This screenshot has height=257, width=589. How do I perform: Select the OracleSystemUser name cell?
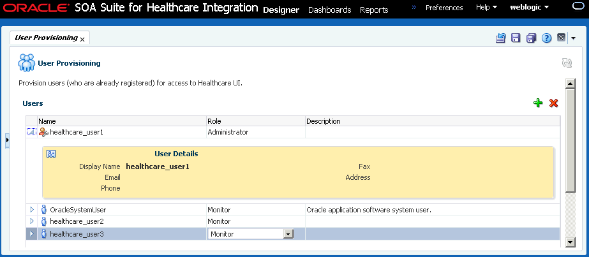[x=122, y=210]
